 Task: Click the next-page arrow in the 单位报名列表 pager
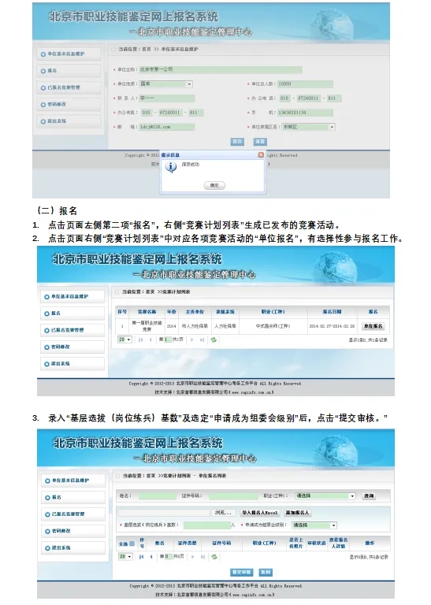pos(192,557)
